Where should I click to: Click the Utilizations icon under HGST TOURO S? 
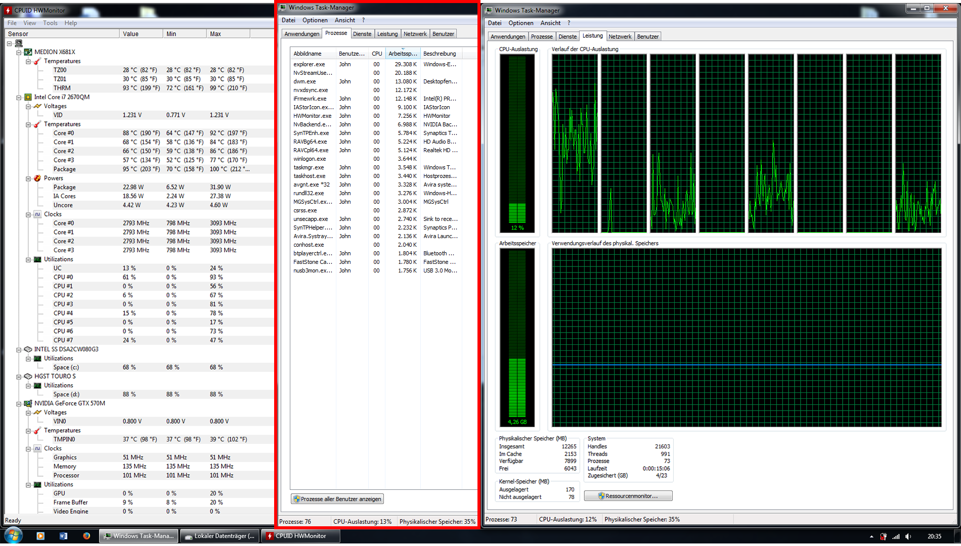click(37, 386)
